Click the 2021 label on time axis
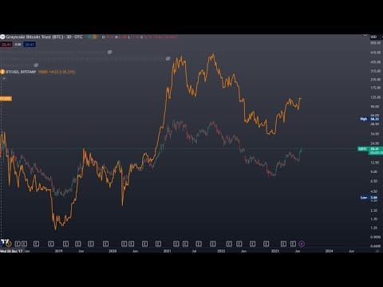Image resolution: width=383 pixels, height=287 pixels. point(167,251)
